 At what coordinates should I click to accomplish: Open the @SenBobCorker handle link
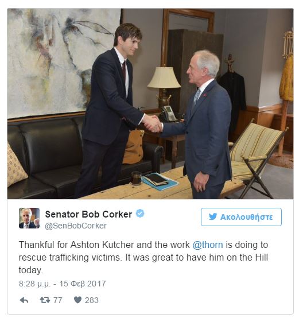point(76,226)
